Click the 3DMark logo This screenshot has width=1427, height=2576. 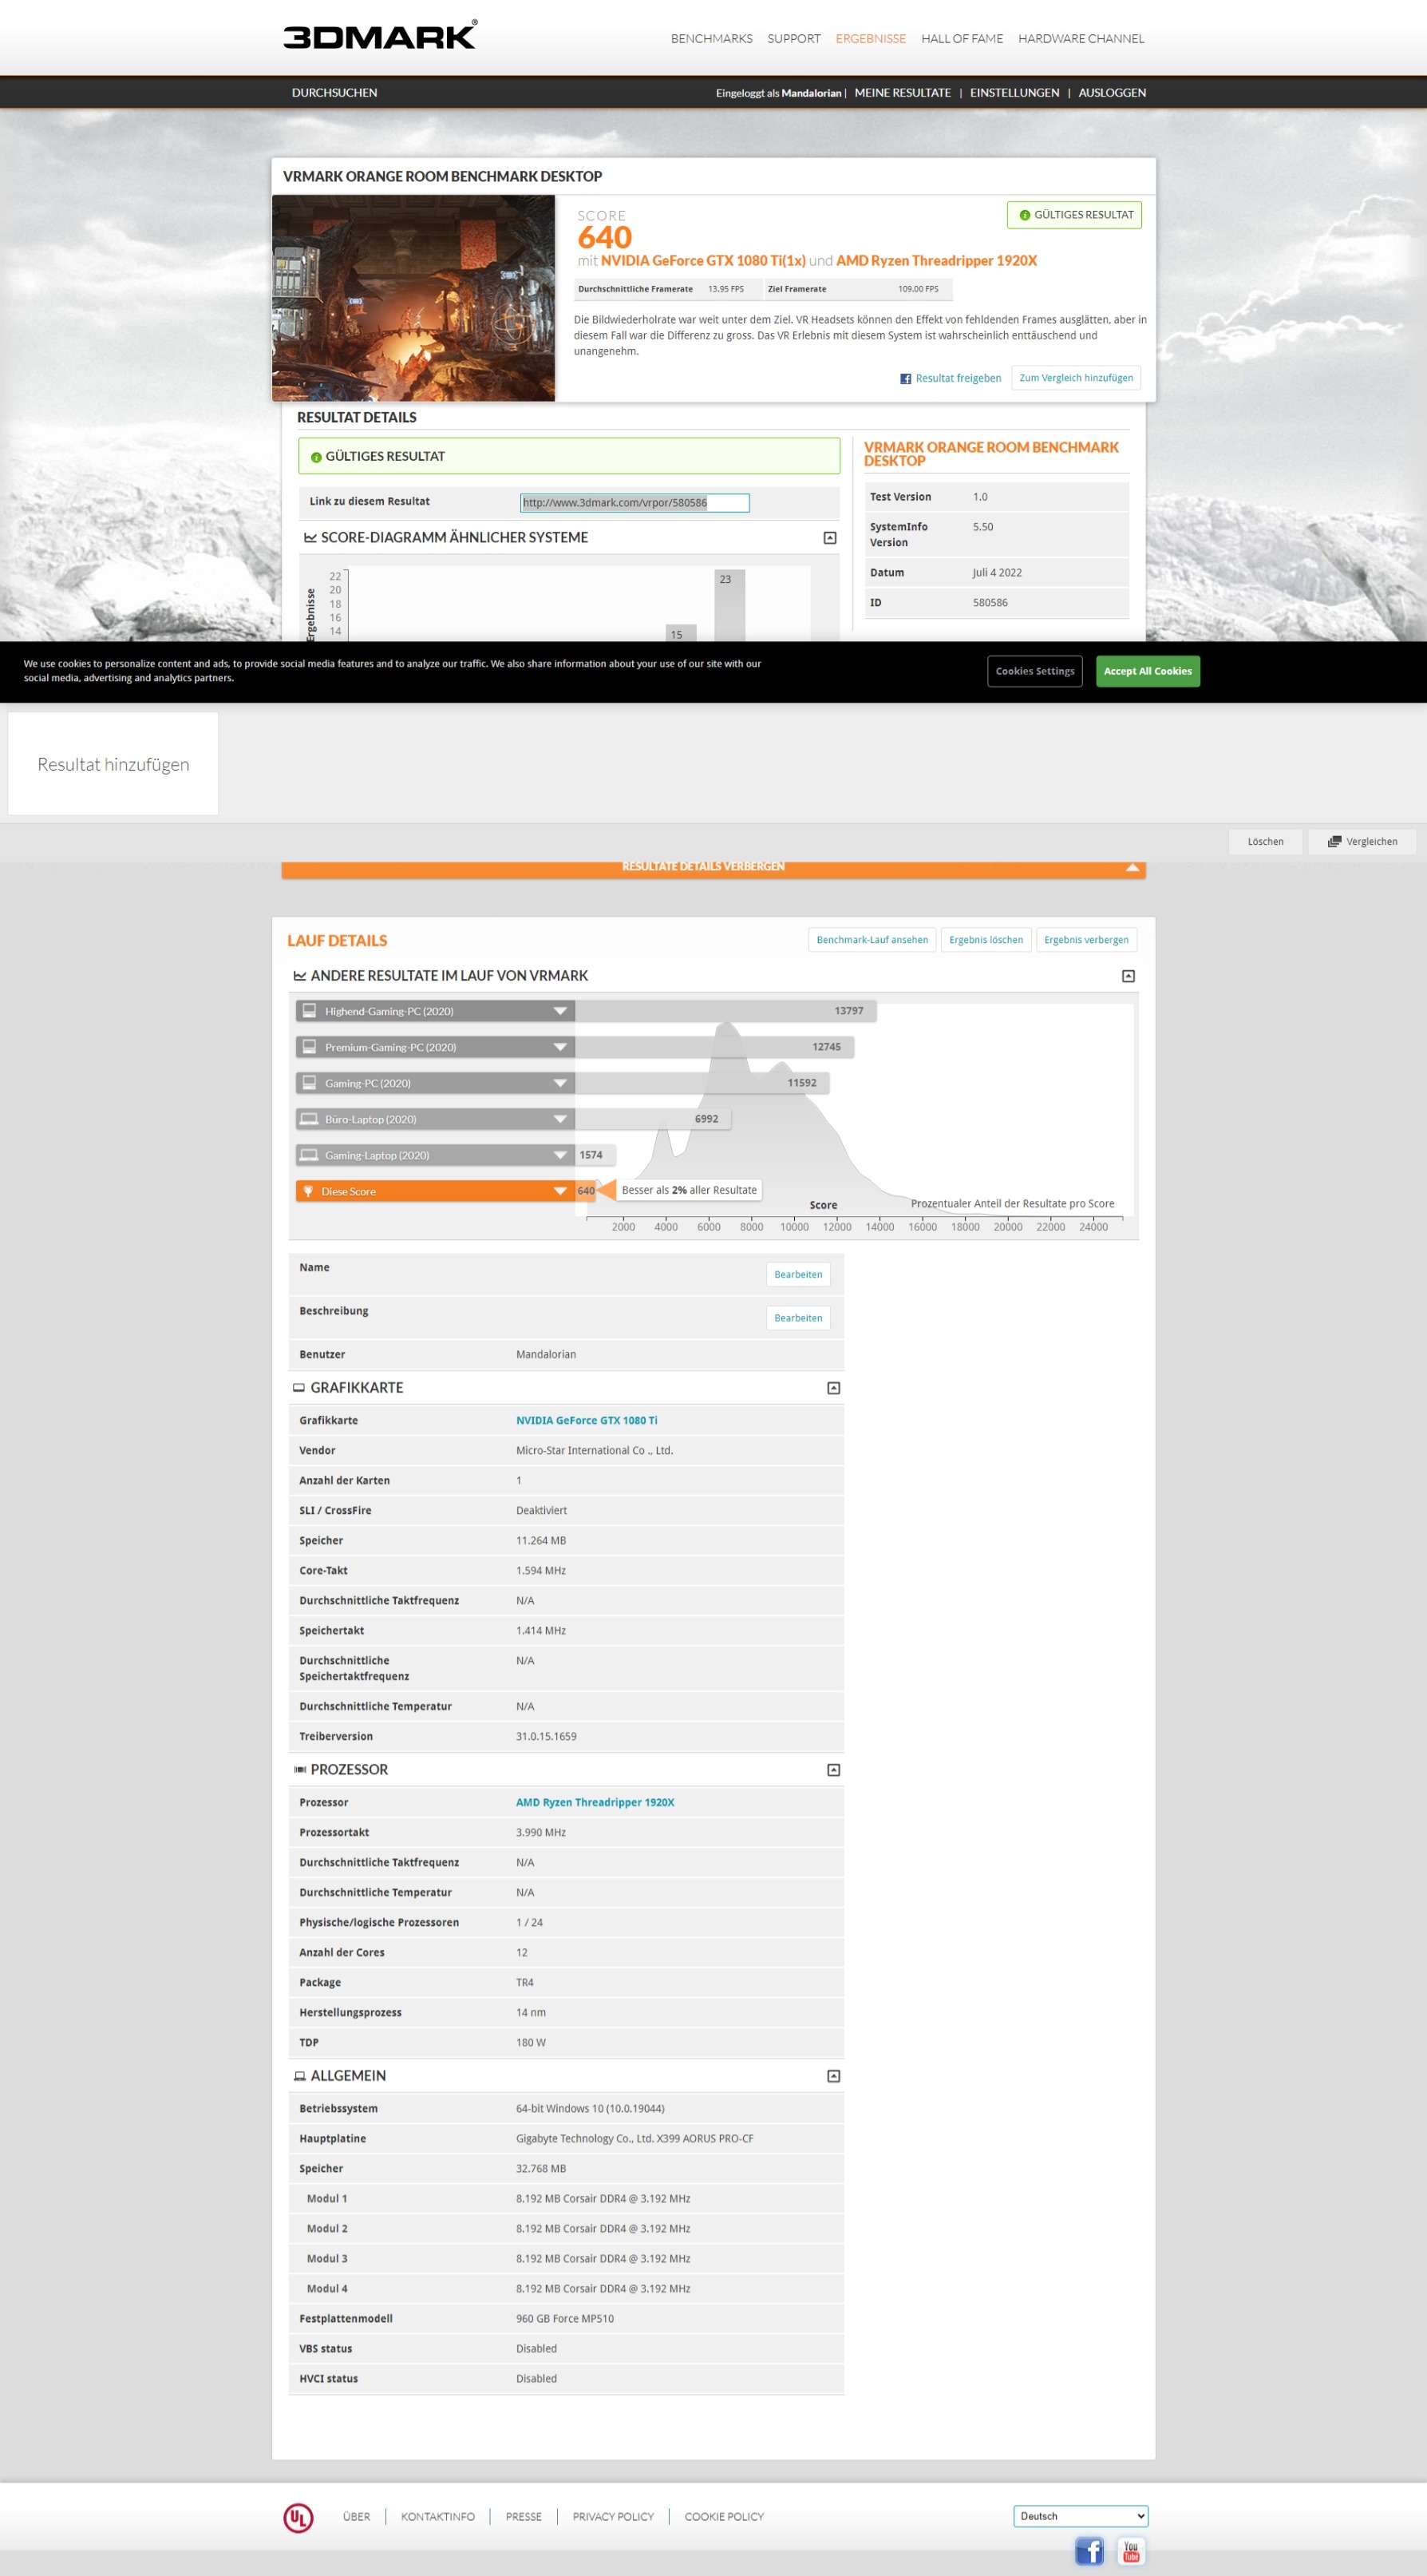pyautogui.click(x=380, y=36)
